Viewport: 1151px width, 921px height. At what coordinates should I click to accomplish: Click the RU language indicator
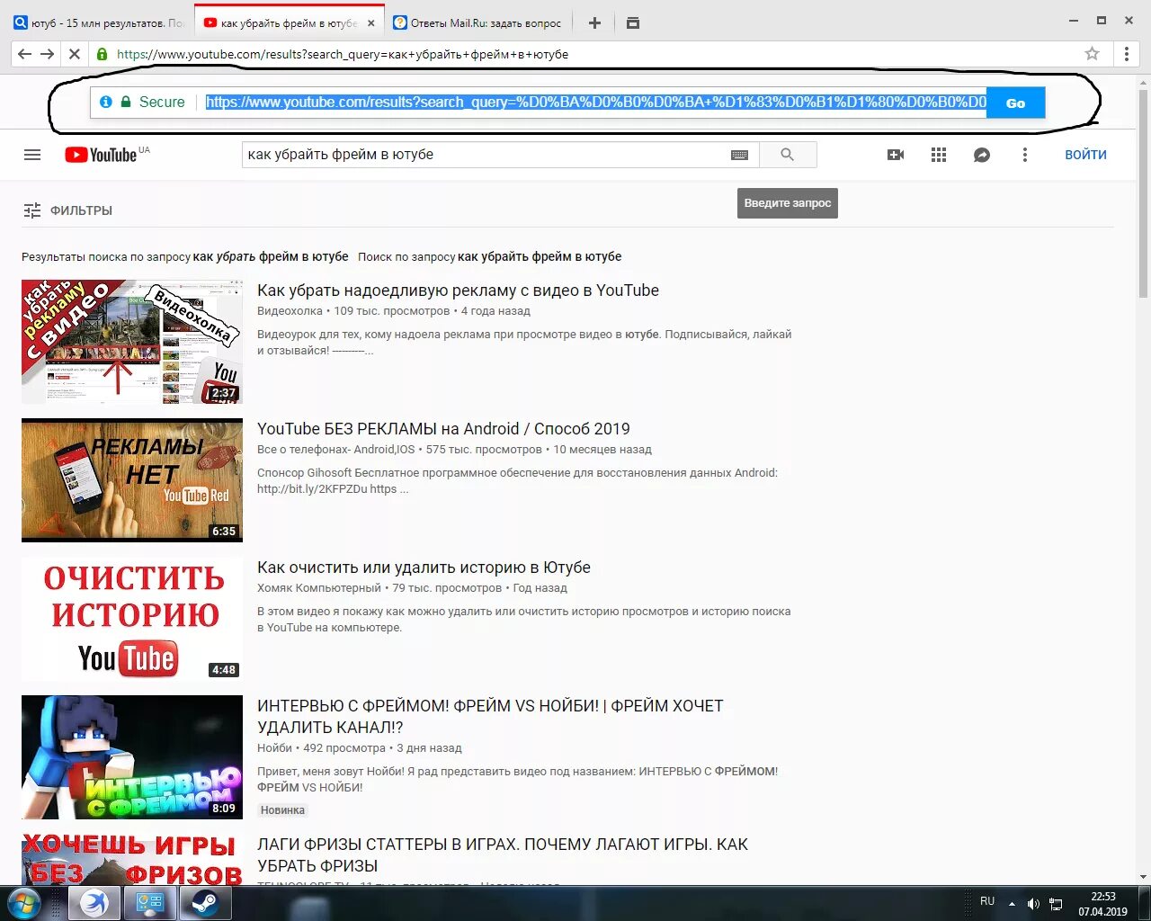click(x=987, y=901)
